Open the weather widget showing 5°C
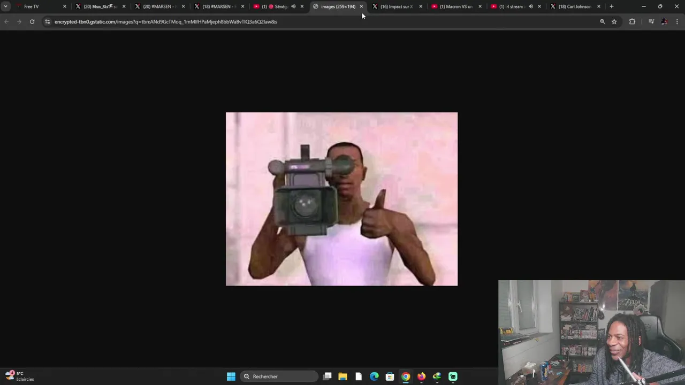 click(x=20, y=376)
